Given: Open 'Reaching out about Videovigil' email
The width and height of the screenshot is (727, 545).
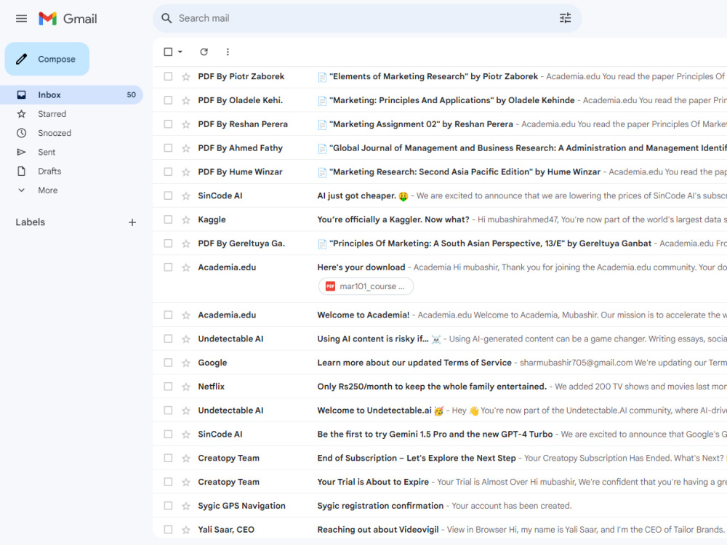Looking at the screenshot, I should 378,529.
